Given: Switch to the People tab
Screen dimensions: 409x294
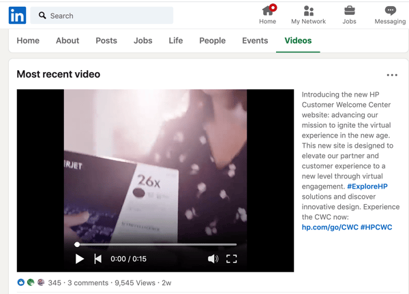Looking at the screenshot, I should pyautogui.click(x=213, y=41).
